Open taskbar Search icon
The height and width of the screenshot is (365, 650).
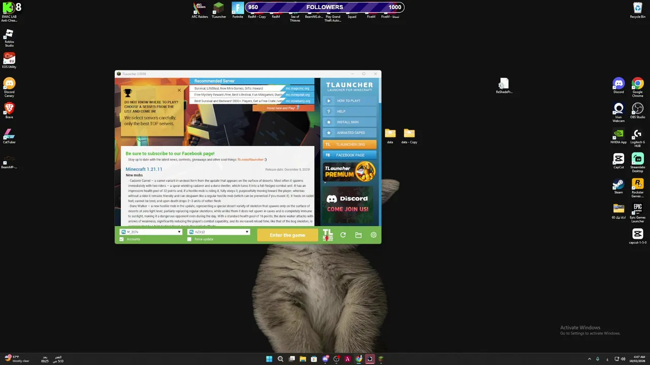(280, 359)
